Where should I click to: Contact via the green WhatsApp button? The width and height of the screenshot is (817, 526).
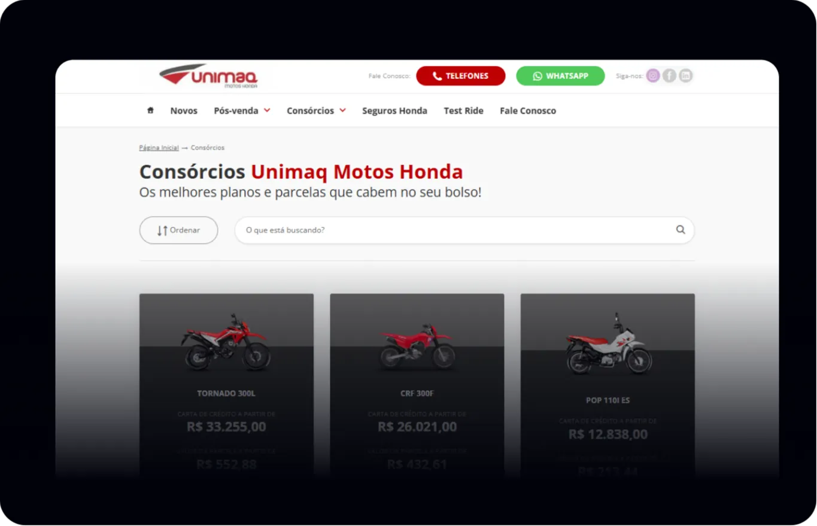point(561,76)
